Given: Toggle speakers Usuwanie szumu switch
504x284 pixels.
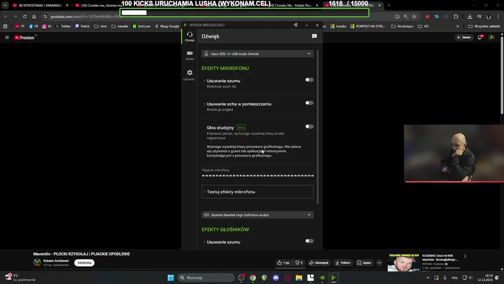Looking at the screenshot, I should [x=309, y=241].
